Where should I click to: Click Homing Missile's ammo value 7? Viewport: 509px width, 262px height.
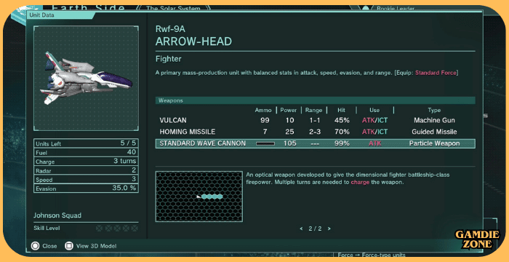coord(265,132)
